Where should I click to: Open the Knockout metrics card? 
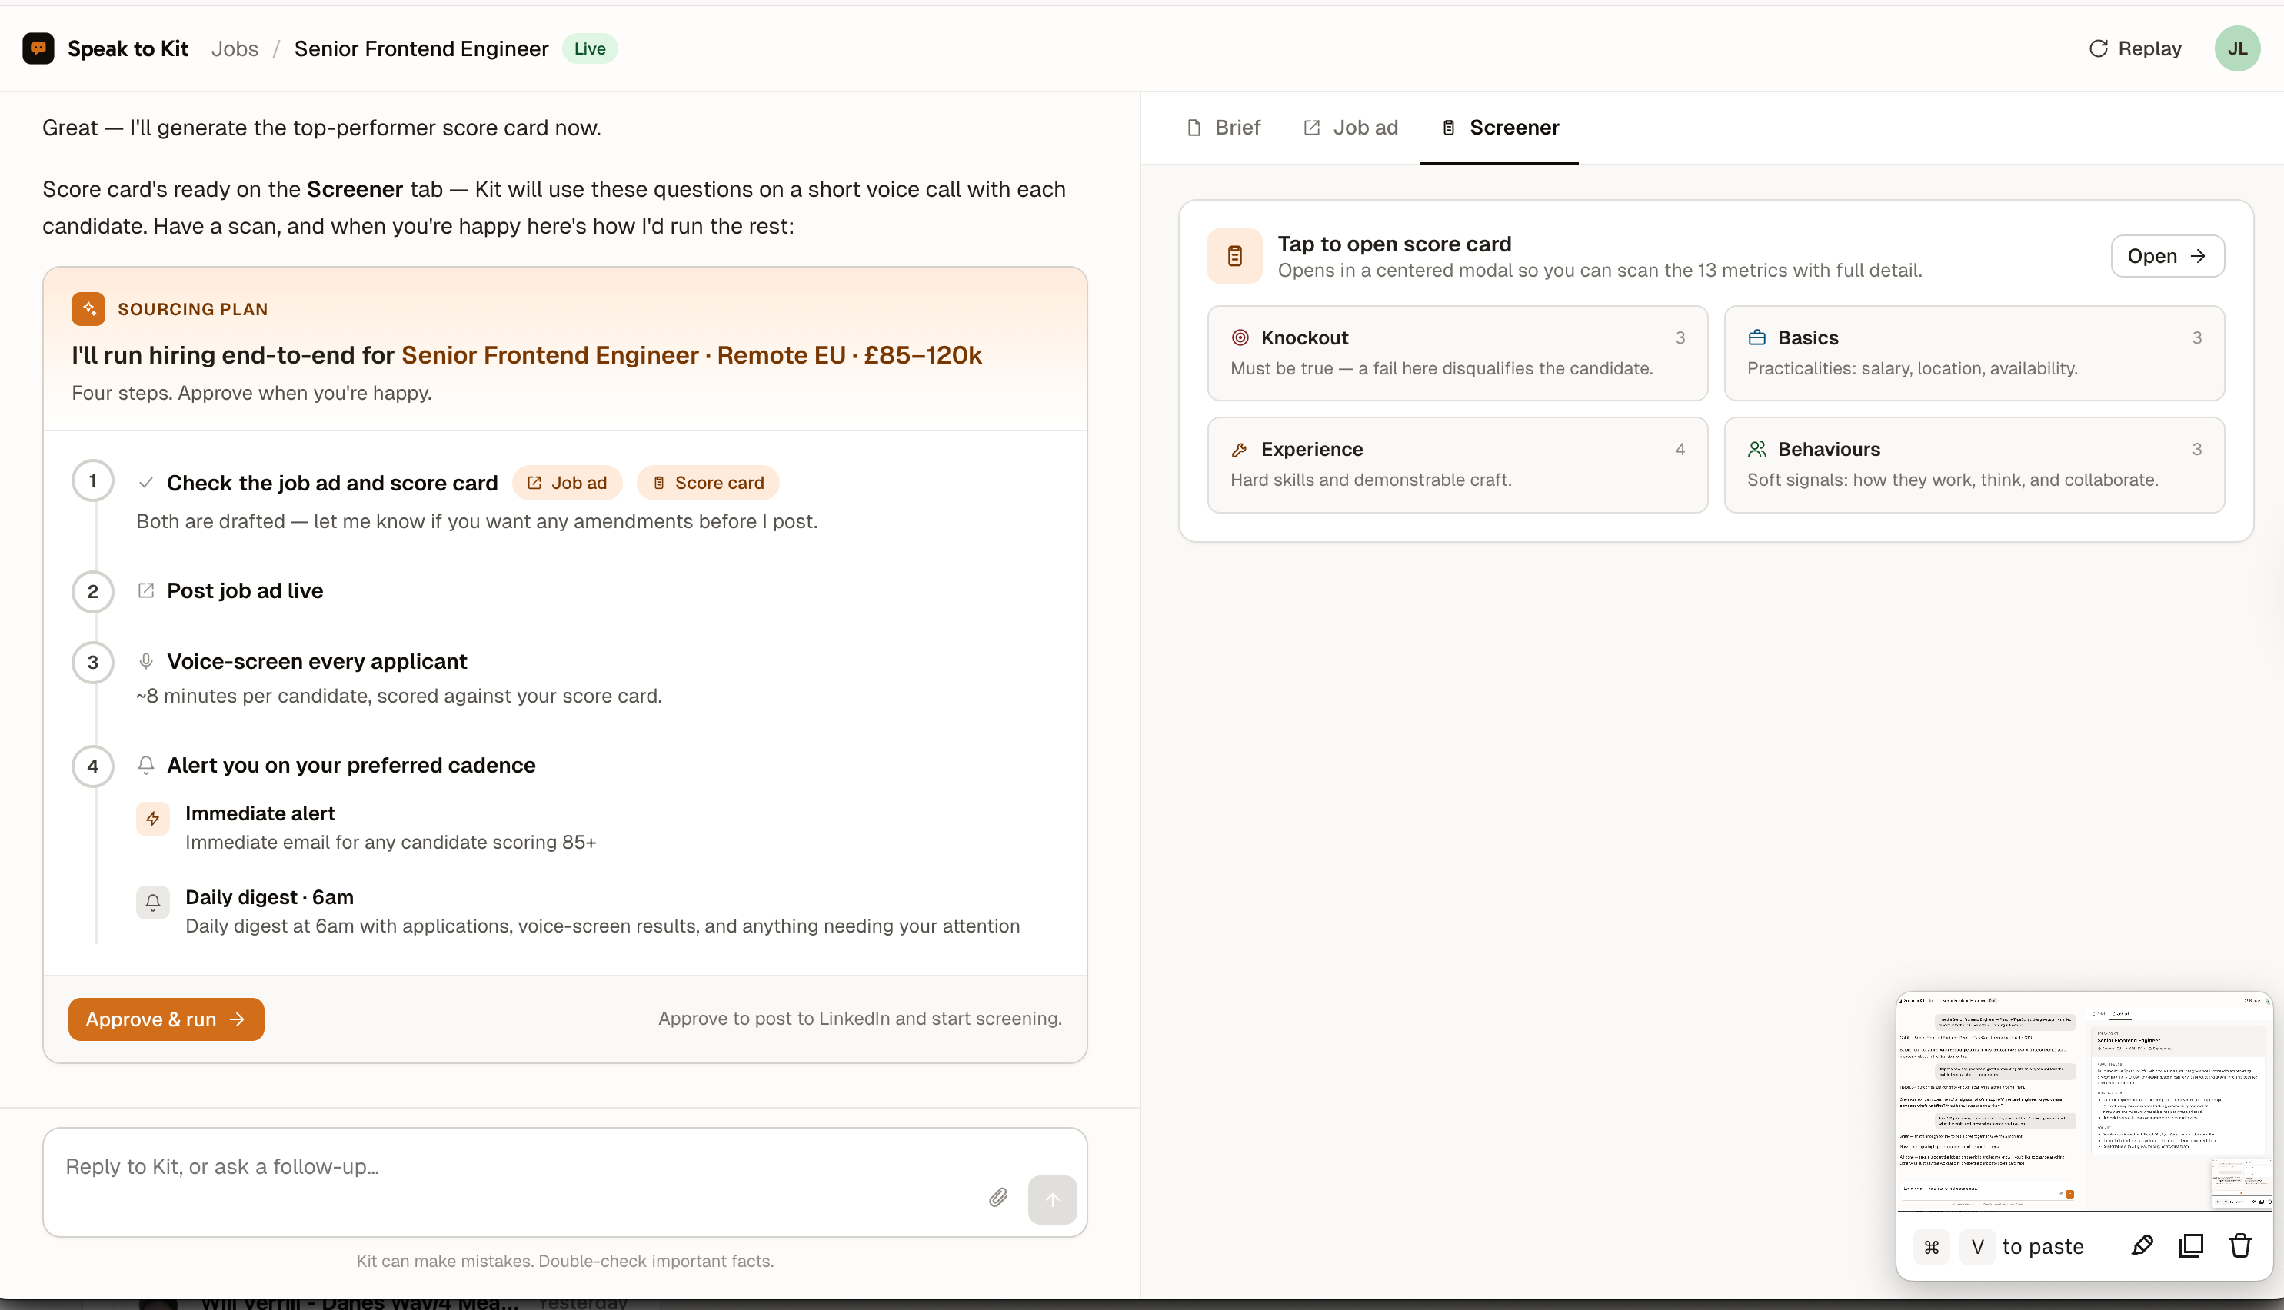click(x=1457, y=353)
